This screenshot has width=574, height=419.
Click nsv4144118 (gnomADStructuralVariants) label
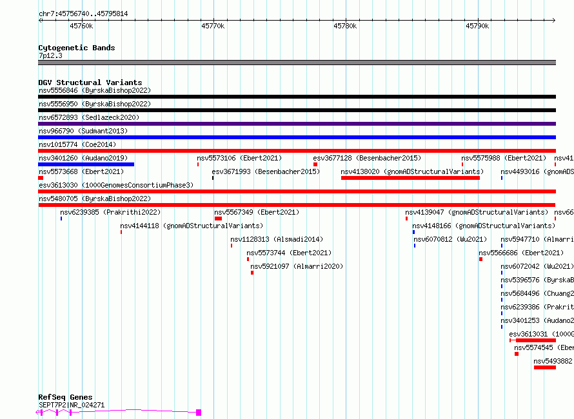click(x=192, y=226)
